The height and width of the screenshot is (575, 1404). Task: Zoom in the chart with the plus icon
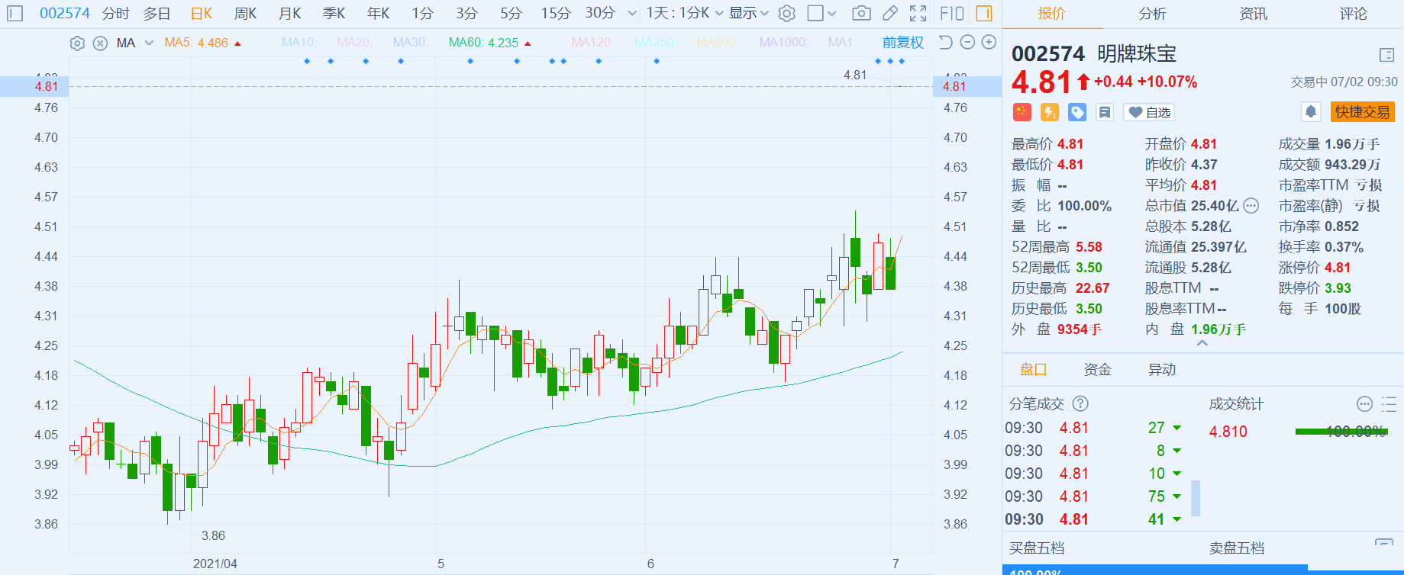(x=989, y=43)
